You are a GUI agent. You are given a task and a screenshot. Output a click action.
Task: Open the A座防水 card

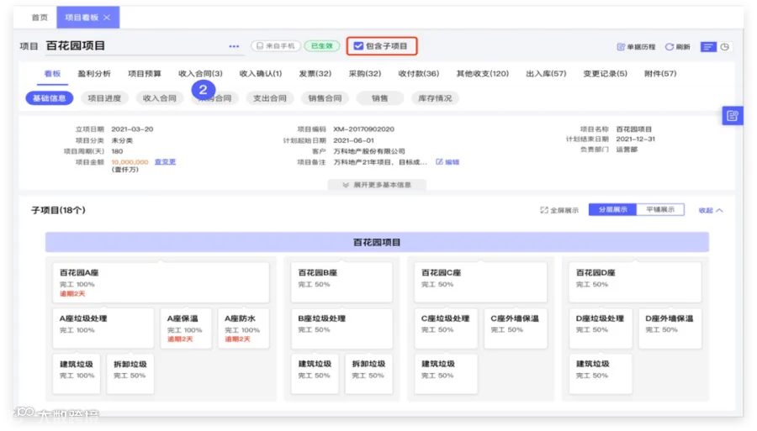click(243, 329)
